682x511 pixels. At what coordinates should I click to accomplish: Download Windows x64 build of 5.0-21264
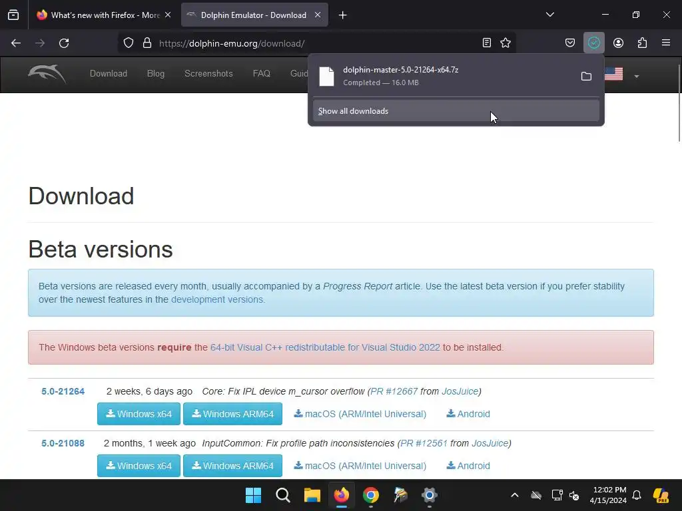click(x=139, y=414)
